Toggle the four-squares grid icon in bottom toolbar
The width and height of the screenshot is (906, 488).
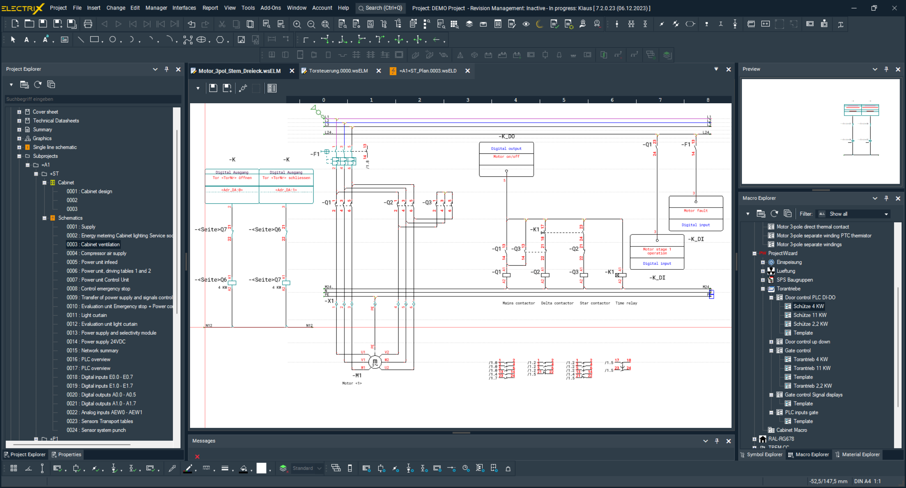[x=14, y=468]
